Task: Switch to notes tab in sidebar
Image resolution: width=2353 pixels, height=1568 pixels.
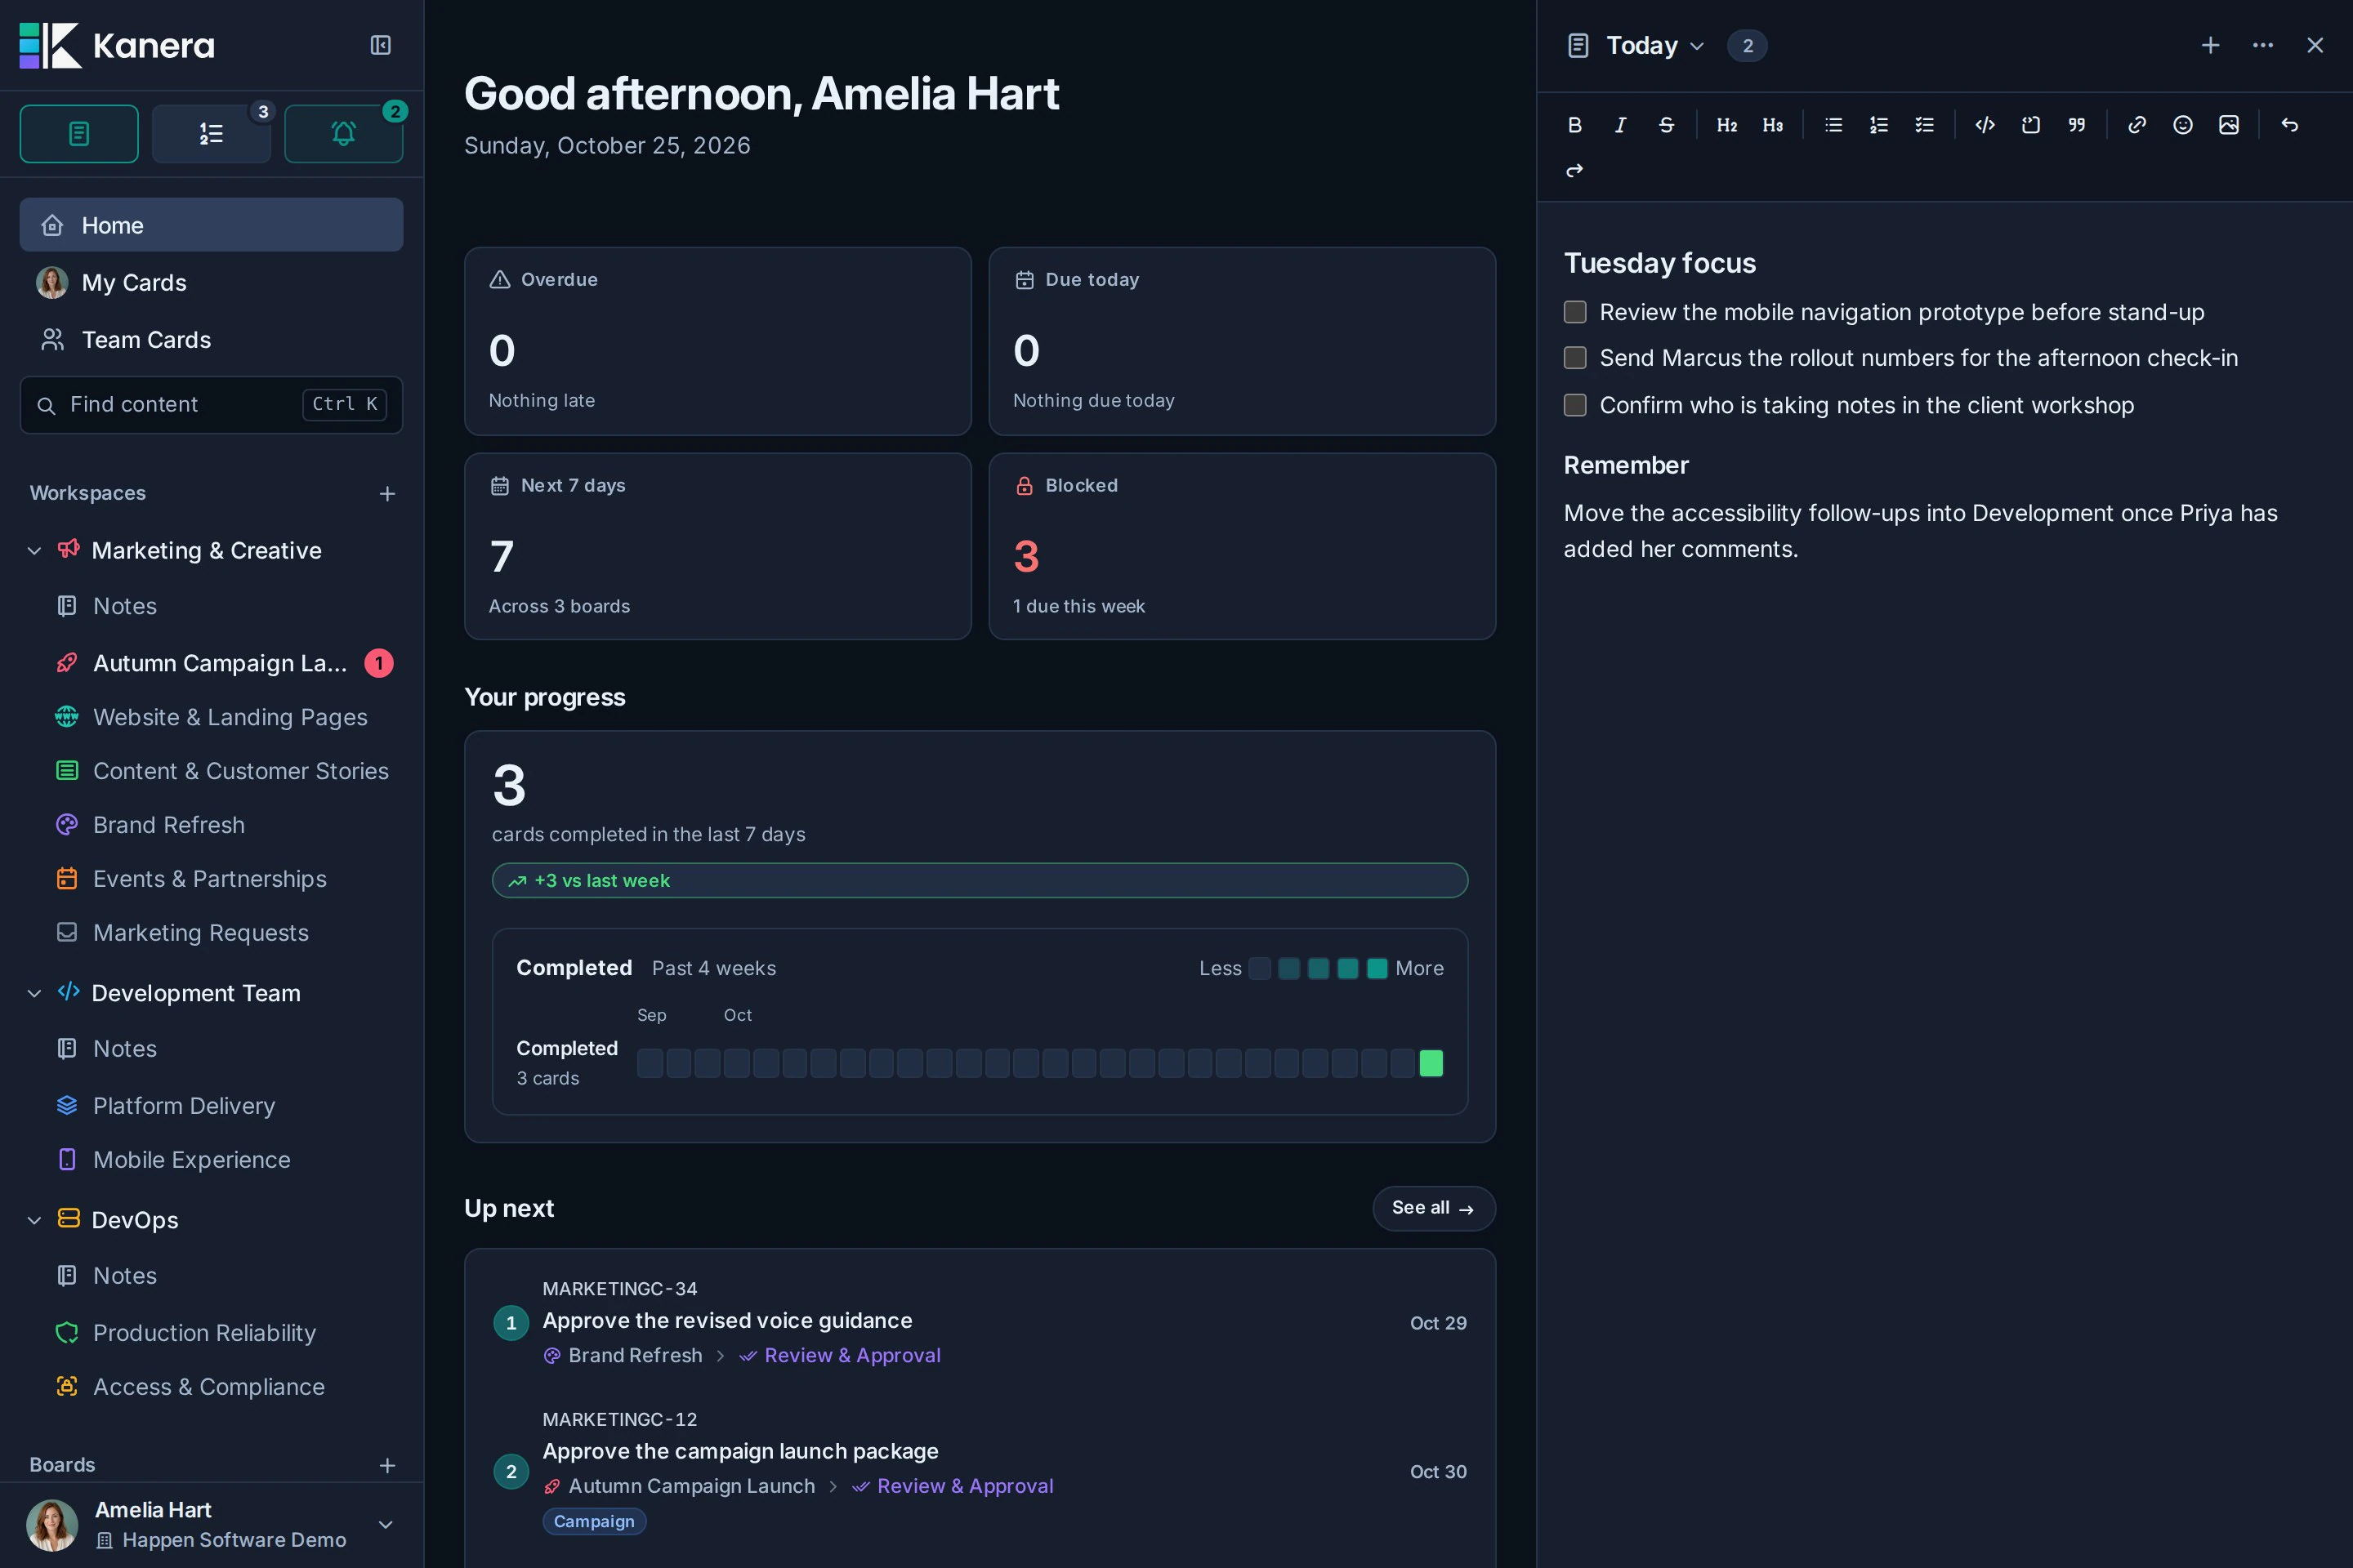Action: (79, 133)
